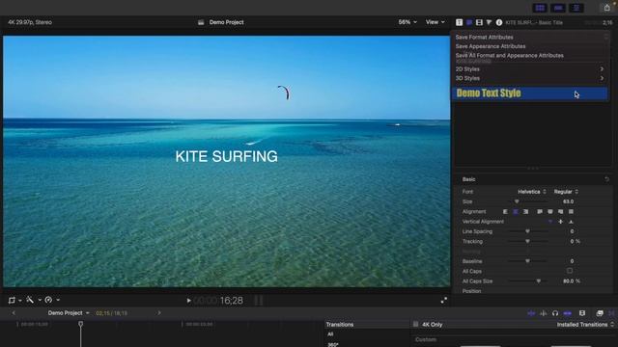Justify text with last line left
This screenshot has width=618, height=347.
click(x=540, y=212)
